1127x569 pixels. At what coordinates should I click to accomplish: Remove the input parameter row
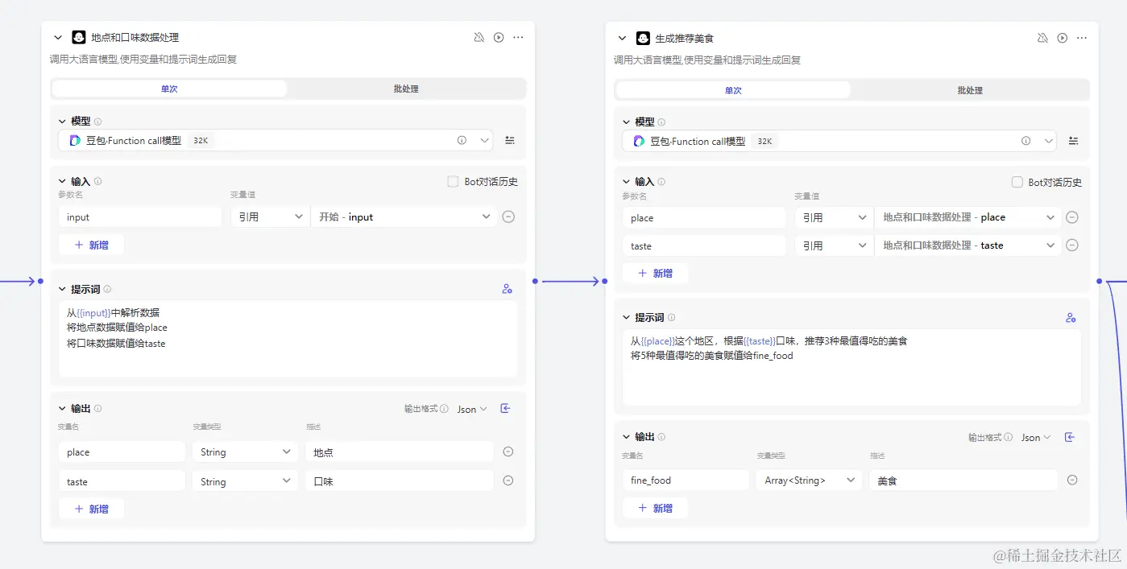click(x=508, y=216)
